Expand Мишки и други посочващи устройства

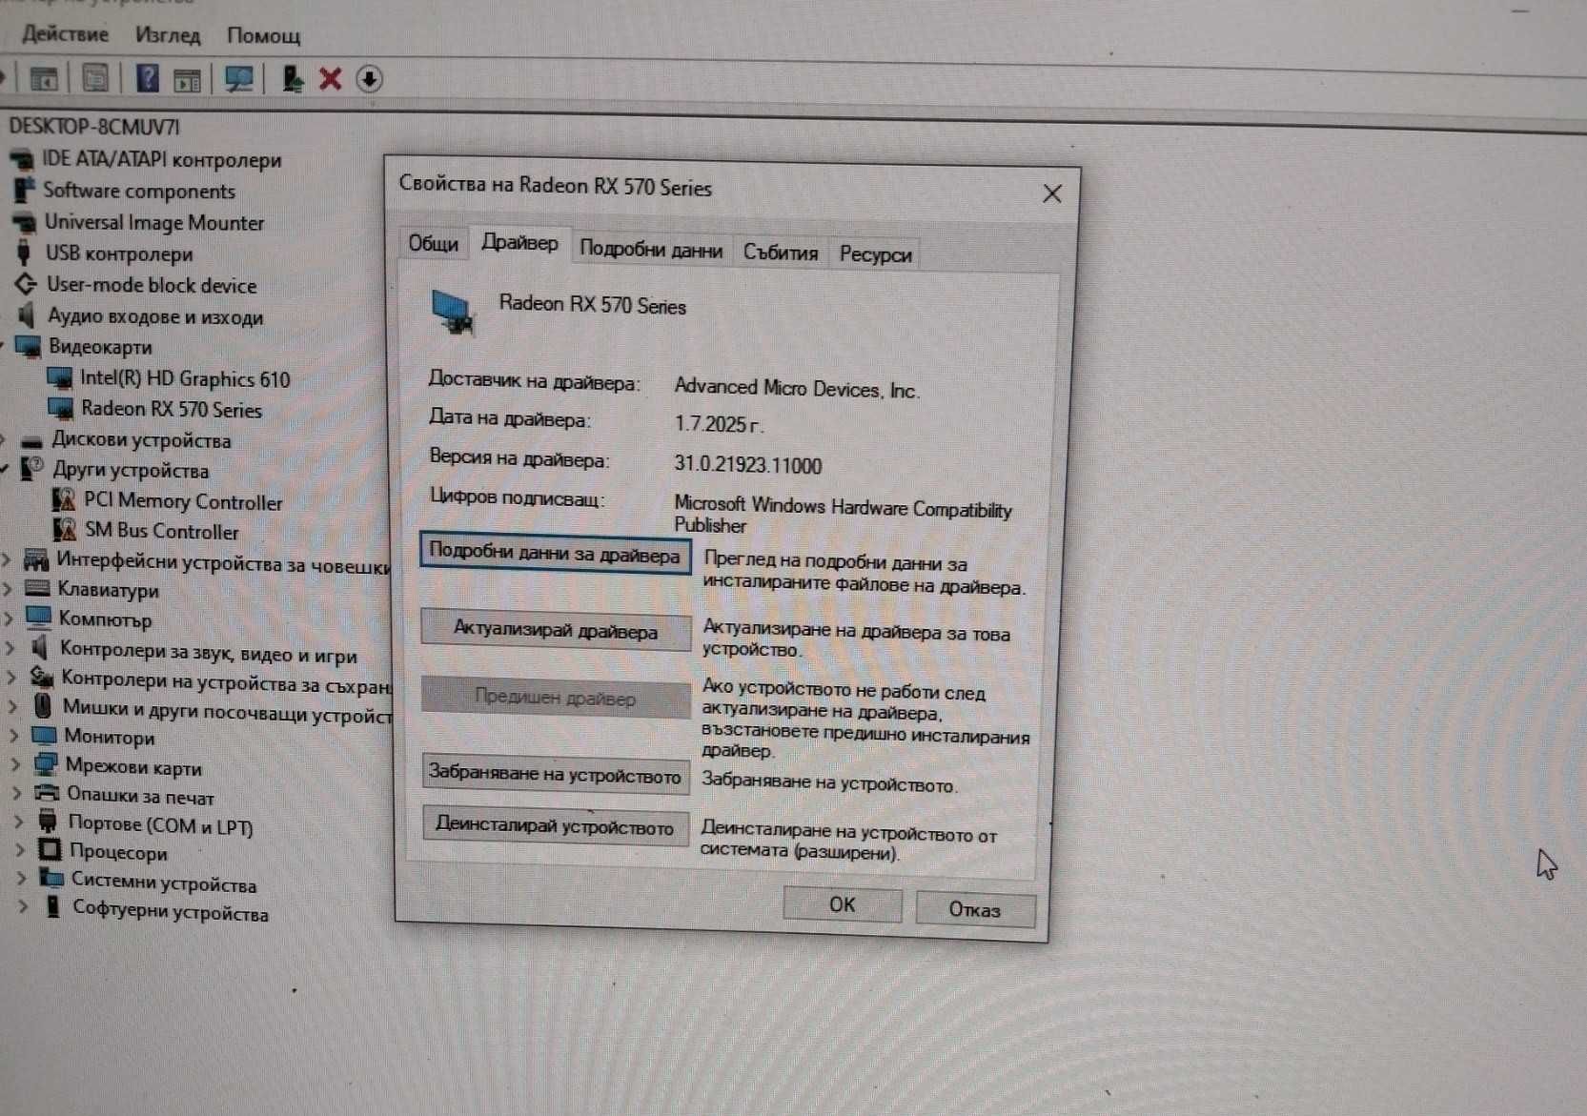[13, 707]
